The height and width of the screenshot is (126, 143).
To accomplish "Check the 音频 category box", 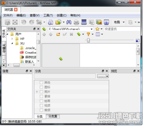I will (41, 110).
